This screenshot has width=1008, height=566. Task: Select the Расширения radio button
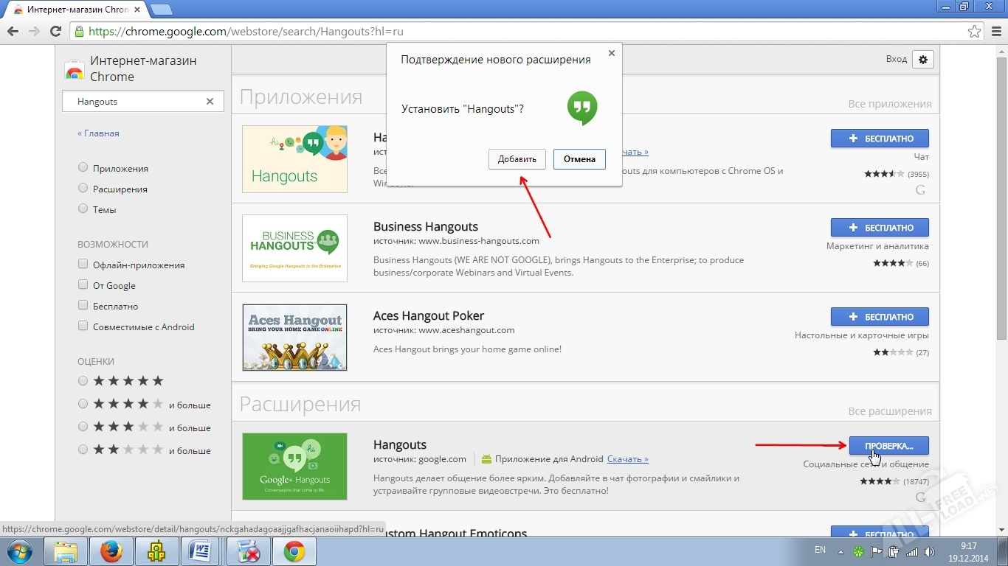coord(82,189)
